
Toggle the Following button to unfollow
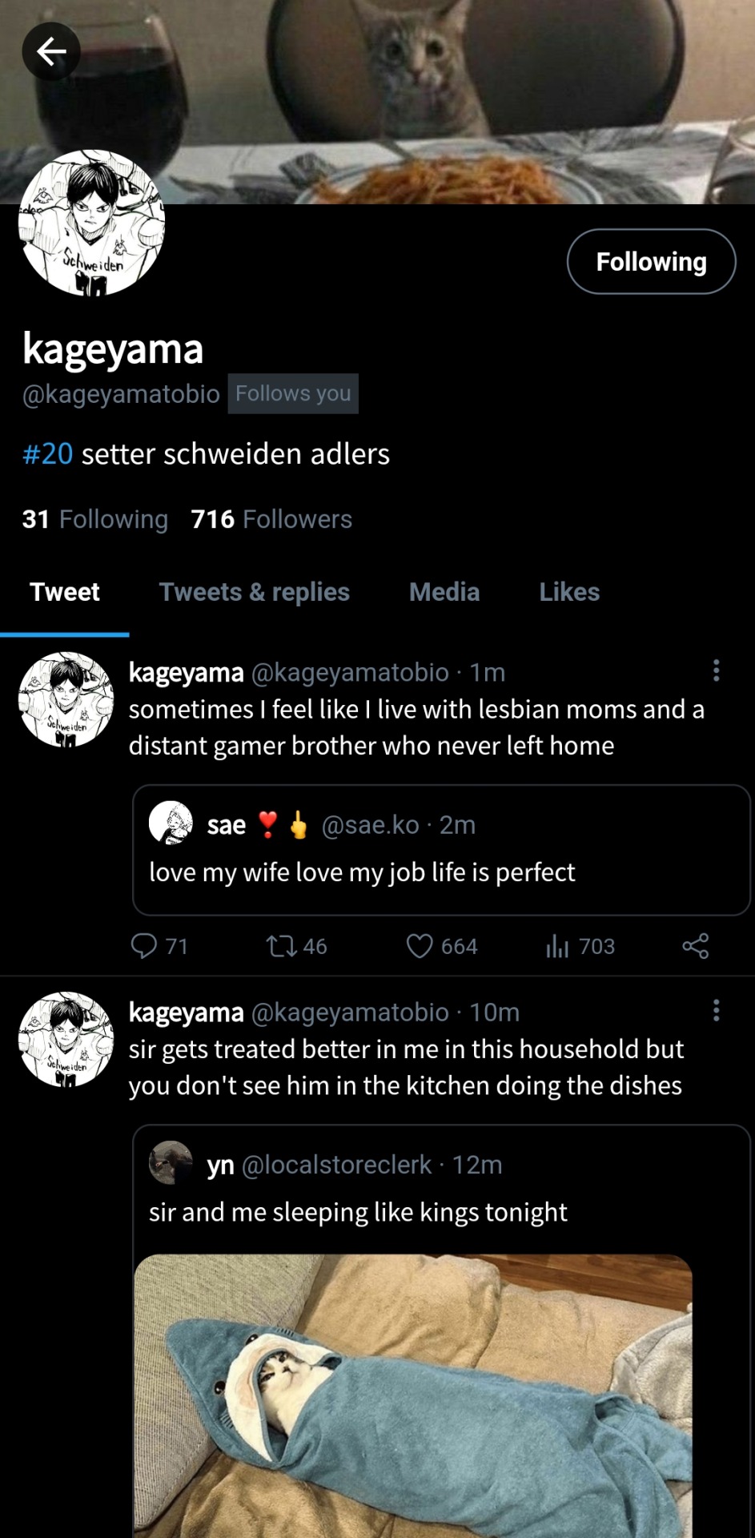pos(651,262)
